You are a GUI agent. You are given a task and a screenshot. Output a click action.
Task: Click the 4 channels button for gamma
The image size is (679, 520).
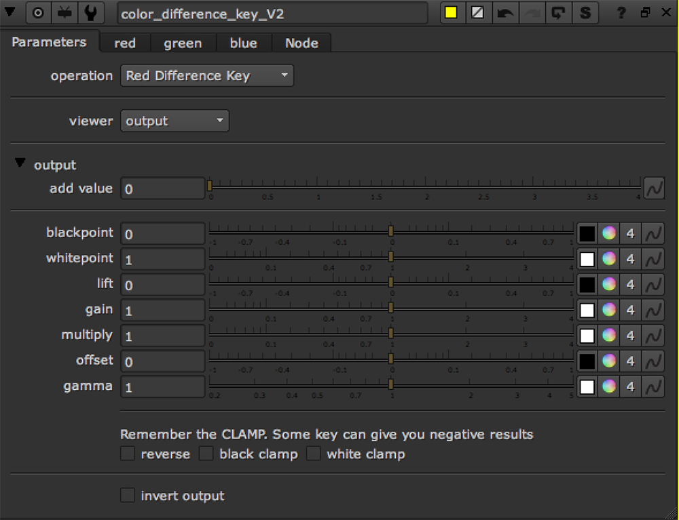pos(631,387)
